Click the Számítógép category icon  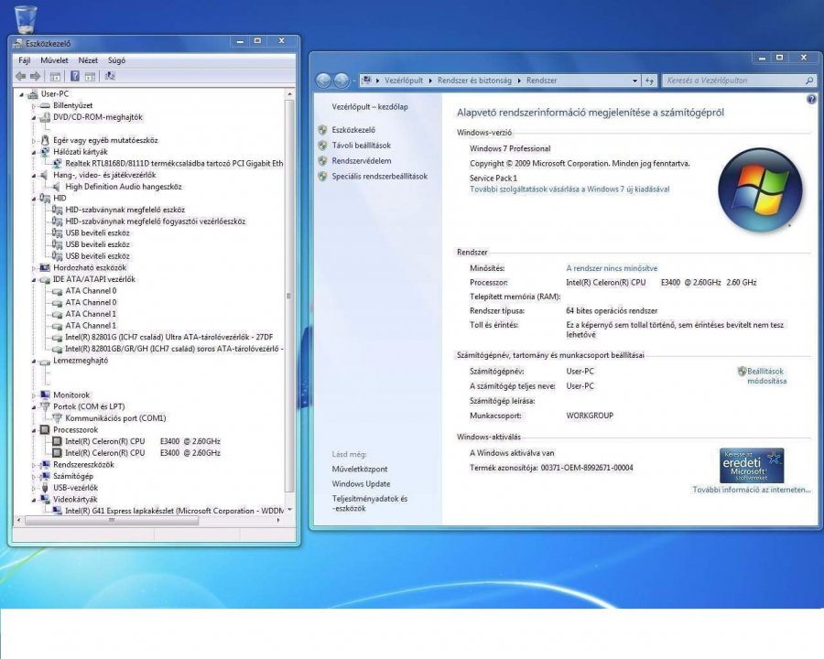45,476
